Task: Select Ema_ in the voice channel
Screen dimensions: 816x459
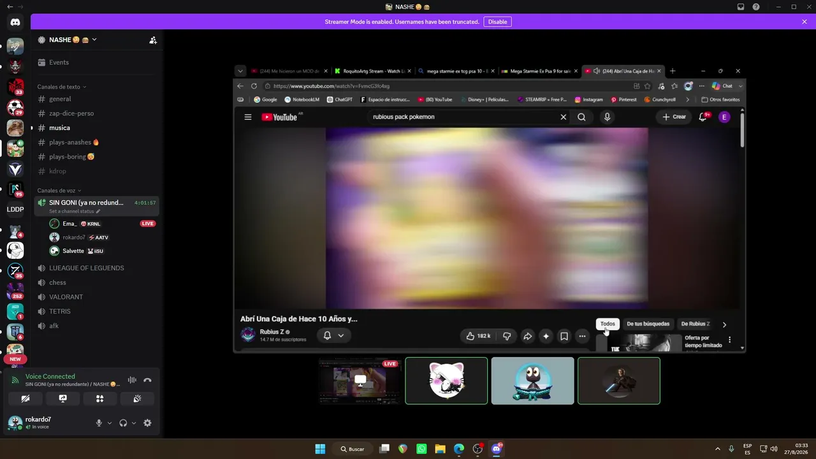Action: pos(102,224)
